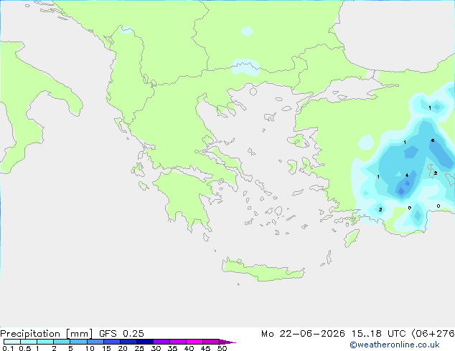This screenshot has height=351, width=455.
Task: Click the island of Rhodes on the map
Action: 352,238
